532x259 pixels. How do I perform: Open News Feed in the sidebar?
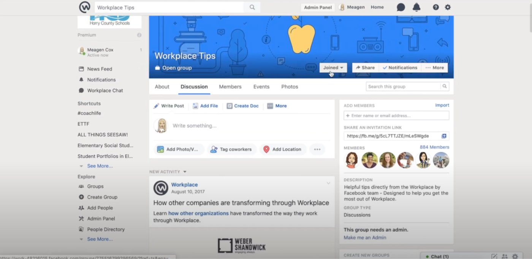100,69
